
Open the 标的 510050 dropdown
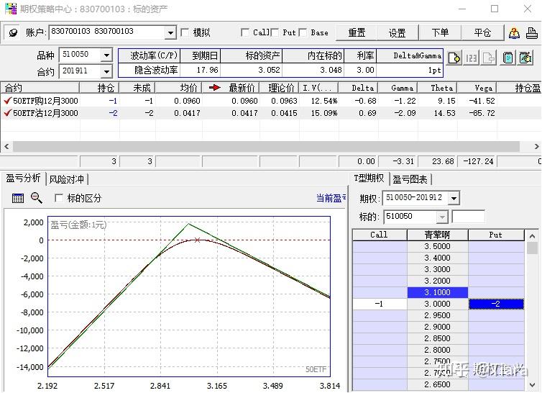coord(442,217)
